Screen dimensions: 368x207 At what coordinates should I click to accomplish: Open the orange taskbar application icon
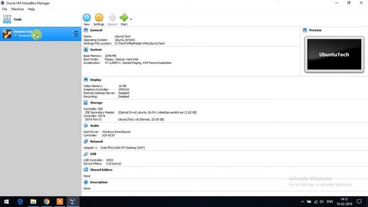tap(60, 202)
